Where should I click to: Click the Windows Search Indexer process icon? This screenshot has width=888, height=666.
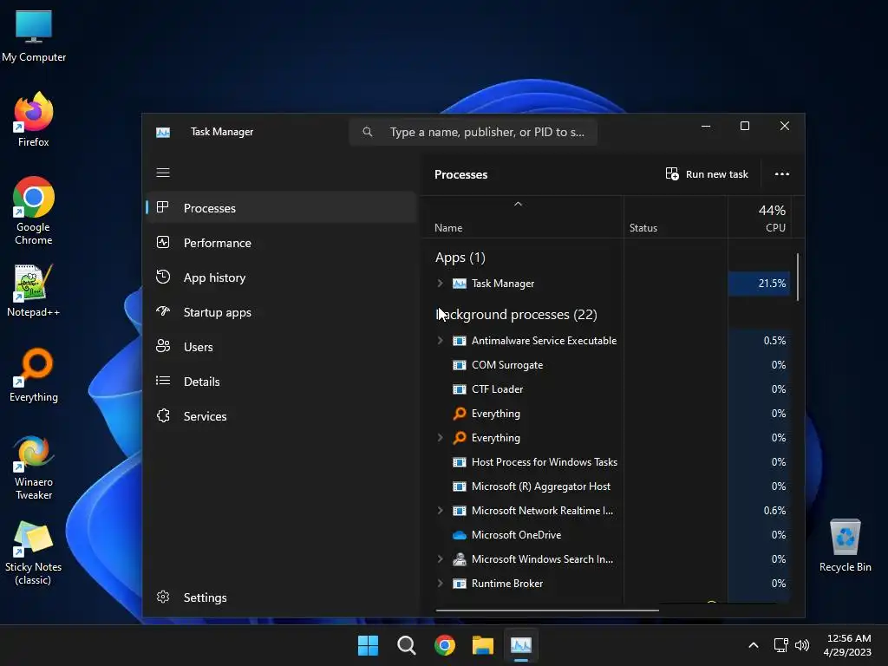tap(460, 559)
